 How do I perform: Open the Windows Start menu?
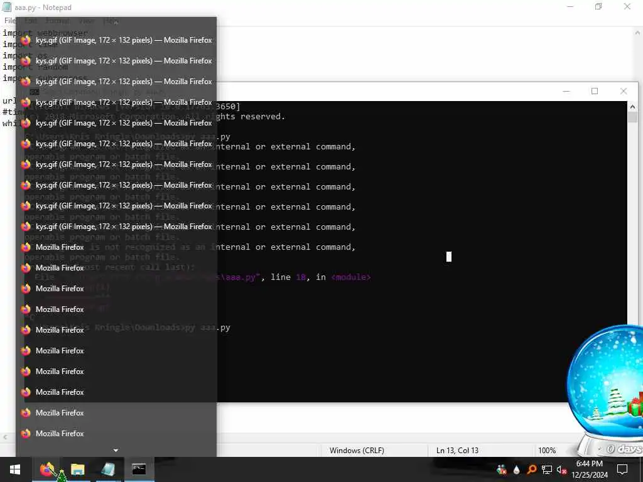[15, 469]
